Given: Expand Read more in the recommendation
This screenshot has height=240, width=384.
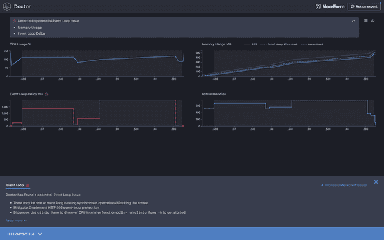Looking at the screenshot, I should [x=16, y=221].
